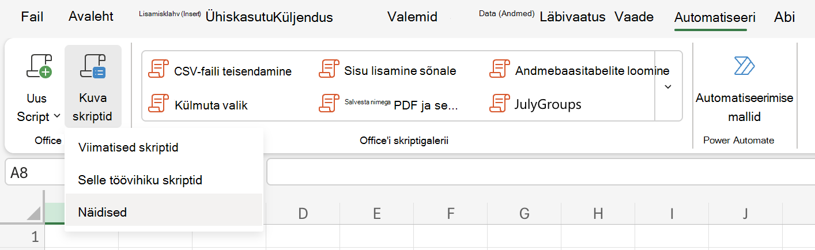Select column I header
The height and width of the screenshot is (250, 815).
672,214
